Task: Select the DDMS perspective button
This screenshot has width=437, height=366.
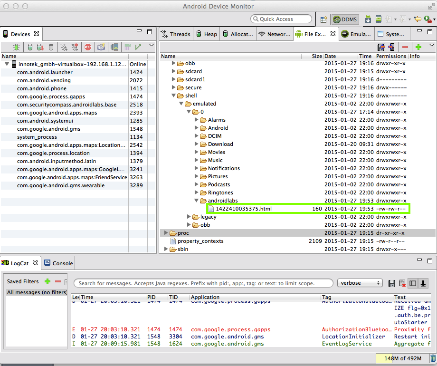Action: pyautogui.click(x=345, y=19)
